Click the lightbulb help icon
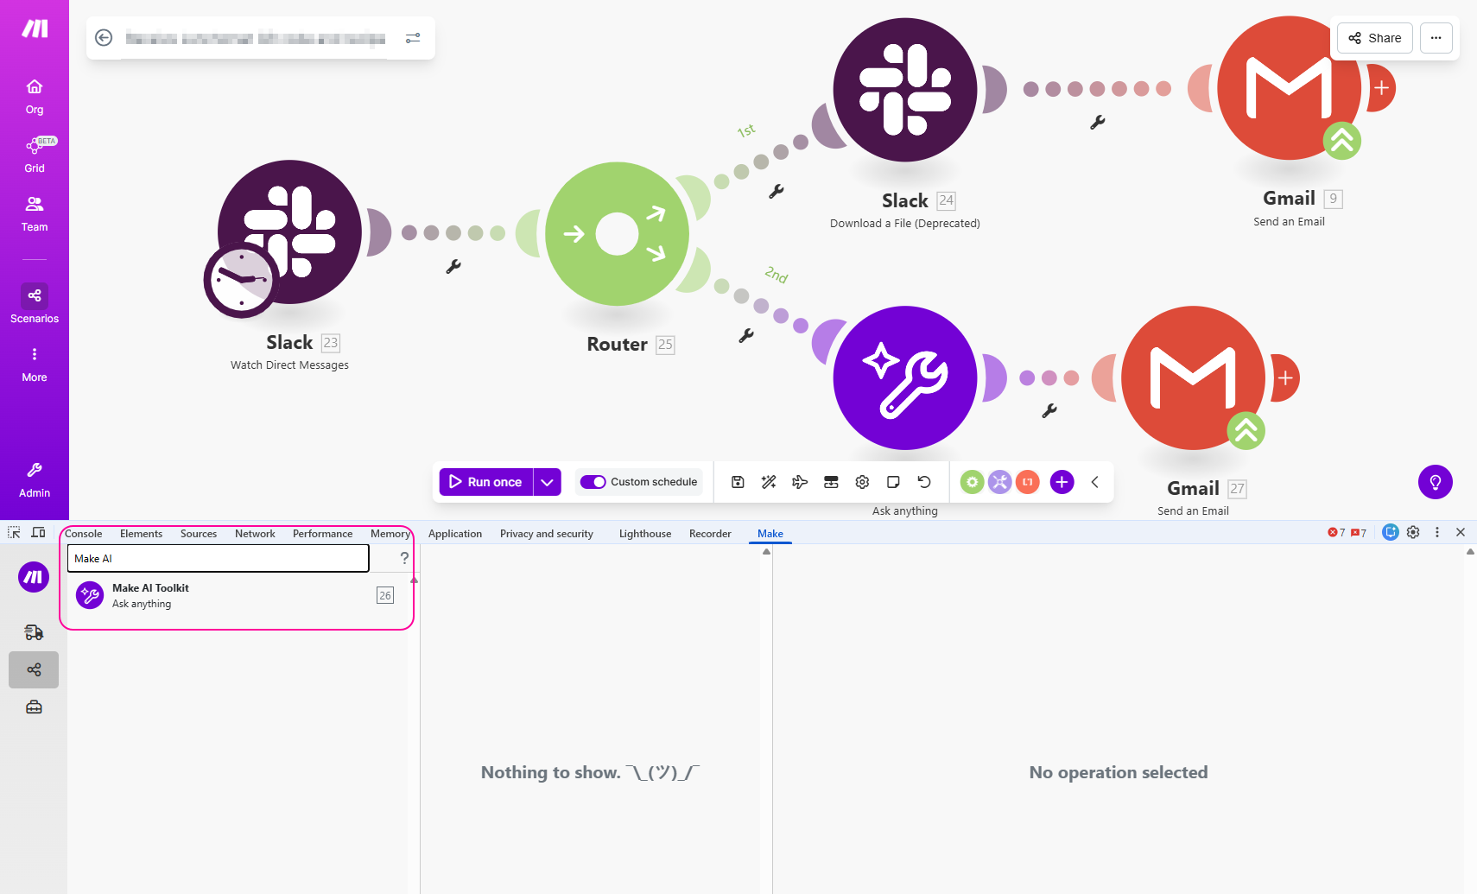Screen dimensions: 1477x894 coord(1435,482)
